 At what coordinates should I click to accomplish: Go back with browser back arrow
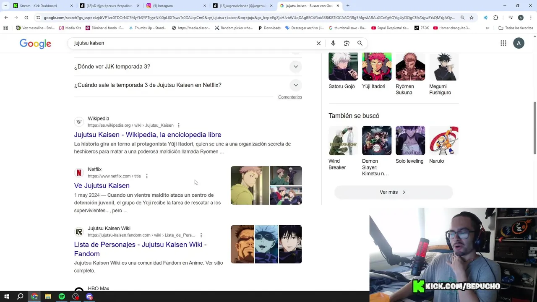coord(6,18)
